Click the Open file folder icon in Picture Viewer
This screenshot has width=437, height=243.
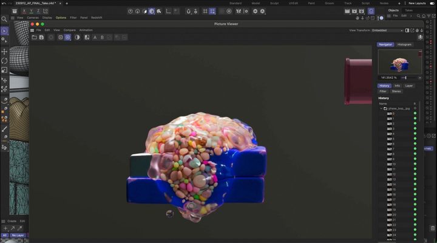(x=34, y=37)
